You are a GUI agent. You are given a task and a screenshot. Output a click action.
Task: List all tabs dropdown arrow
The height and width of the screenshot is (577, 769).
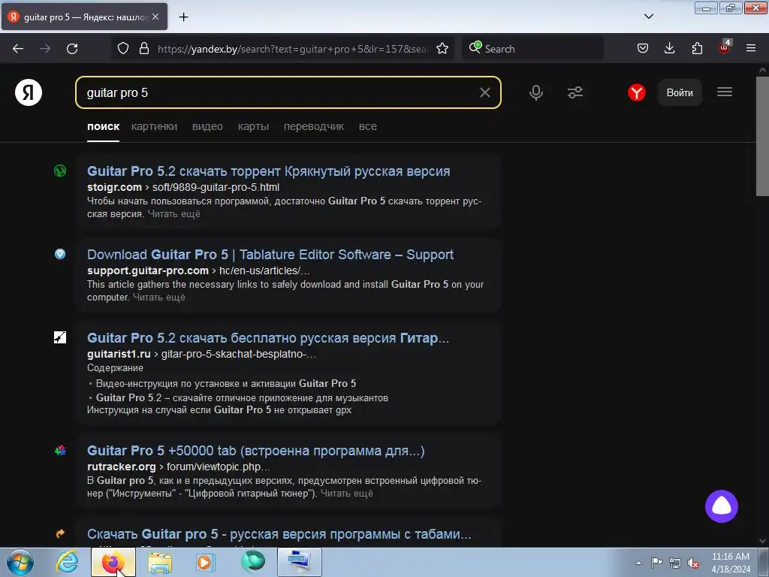(648, 17)
